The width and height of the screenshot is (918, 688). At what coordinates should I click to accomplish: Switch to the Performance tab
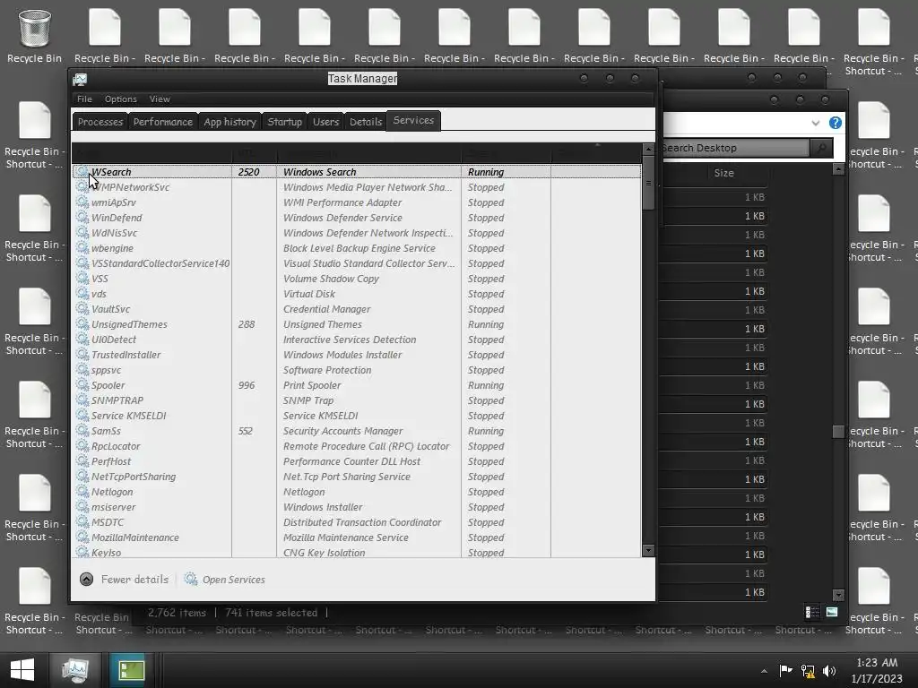tap(163, 122)
